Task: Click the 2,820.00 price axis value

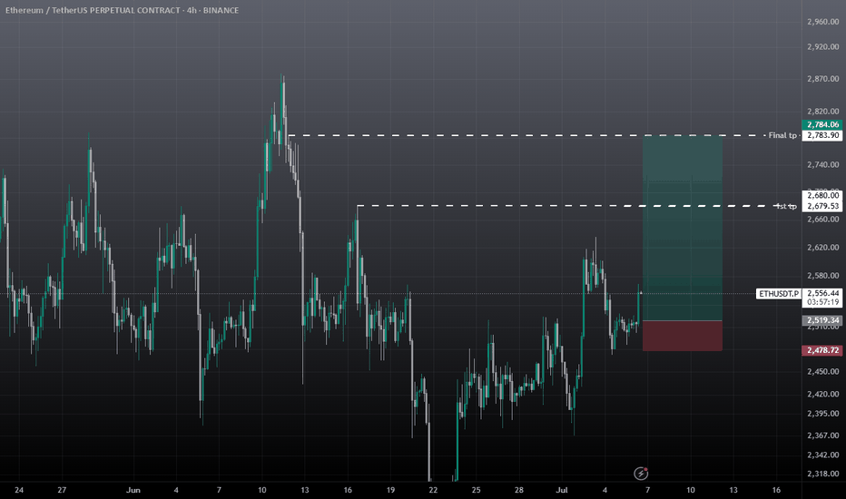Action: tap(822, 112)
